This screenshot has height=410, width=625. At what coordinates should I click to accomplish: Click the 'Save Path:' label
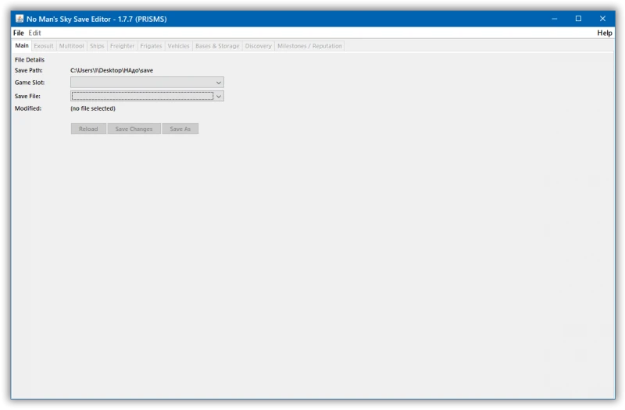click(x=29, y=70)
